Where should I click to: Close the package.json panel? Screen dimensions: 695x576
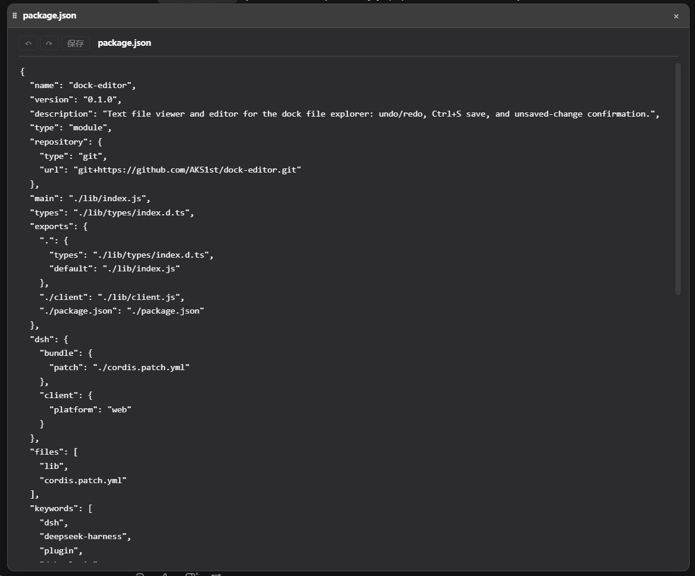tap(676, 17)
